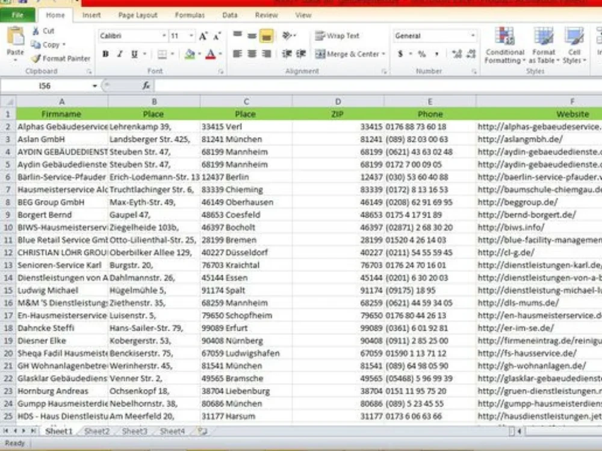Apply Percent Style to the selection
Viewport: 602px width, 451px height.
(421, 54)
